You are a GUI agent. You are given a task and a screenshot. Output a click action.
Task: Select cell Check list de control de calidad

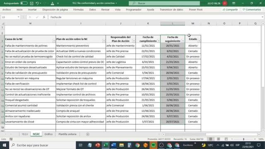pyautogui.click(x=81, y=57)
